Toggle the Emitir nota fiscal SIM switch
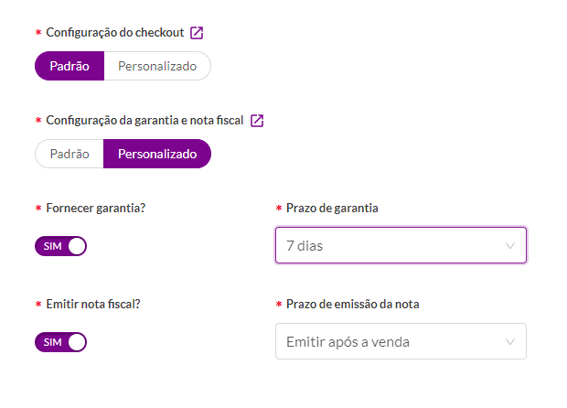This screenshot has height=408, width=567. tap(60, 342)
